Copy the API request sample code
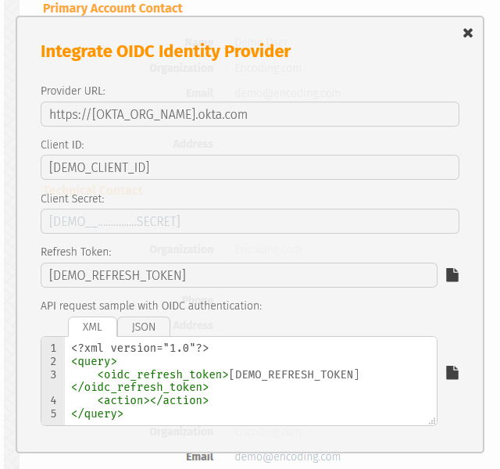Image resolution: width=500 pixels, height=469 pixels. coord(452,373)
